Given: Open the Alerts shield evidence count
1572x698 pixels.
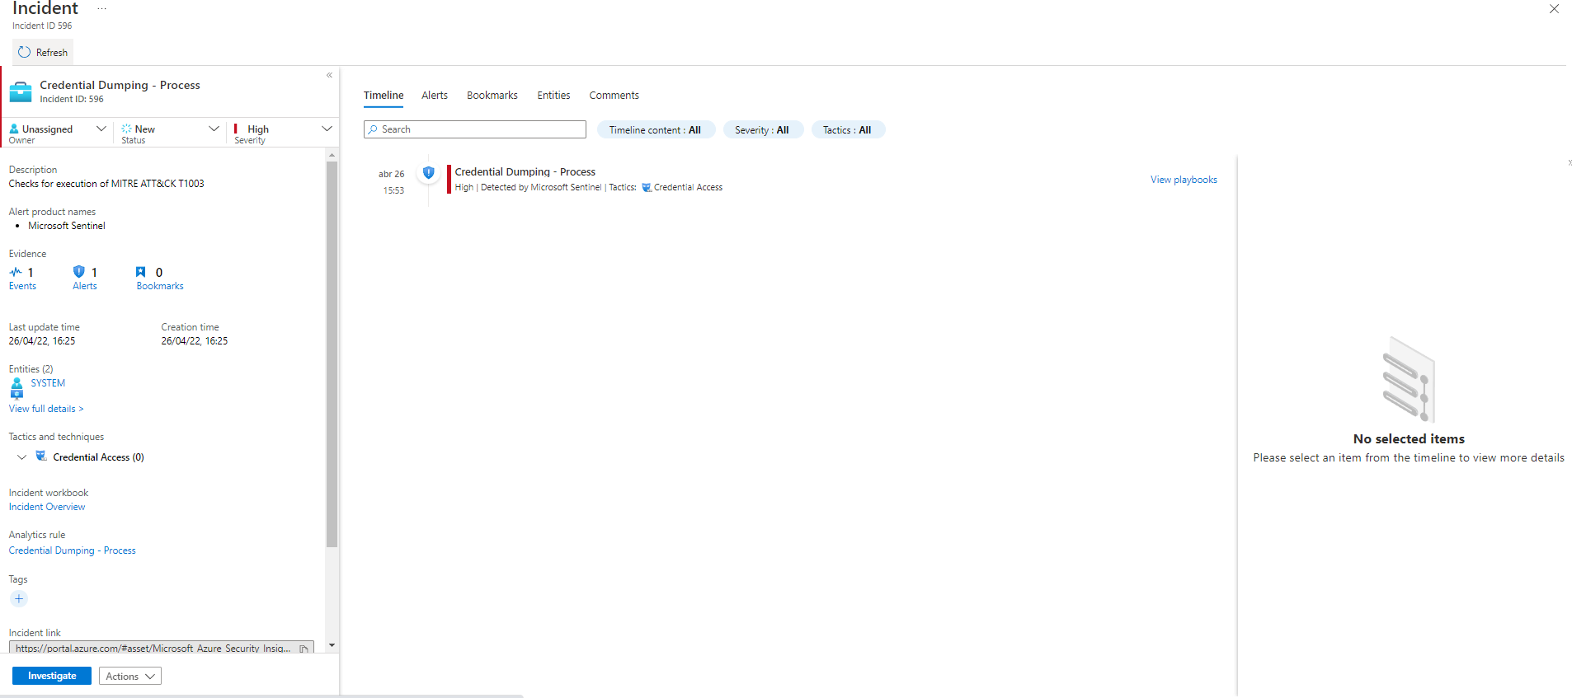Looking at the screenshot, I should (x=79, y=273).
